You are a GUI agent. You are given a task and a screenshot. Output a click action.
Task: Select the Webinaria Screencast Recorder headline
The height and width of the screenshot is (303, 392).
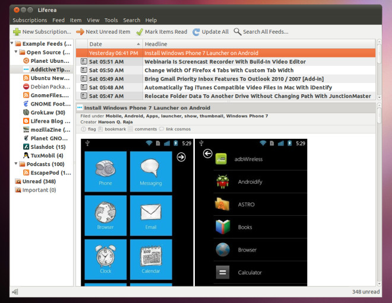[x=225, y=62]
